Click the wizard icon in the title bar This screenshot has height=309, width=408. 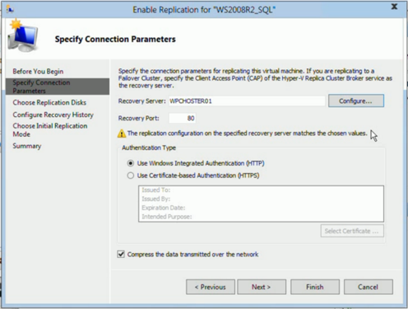click(x=10, y=10)
